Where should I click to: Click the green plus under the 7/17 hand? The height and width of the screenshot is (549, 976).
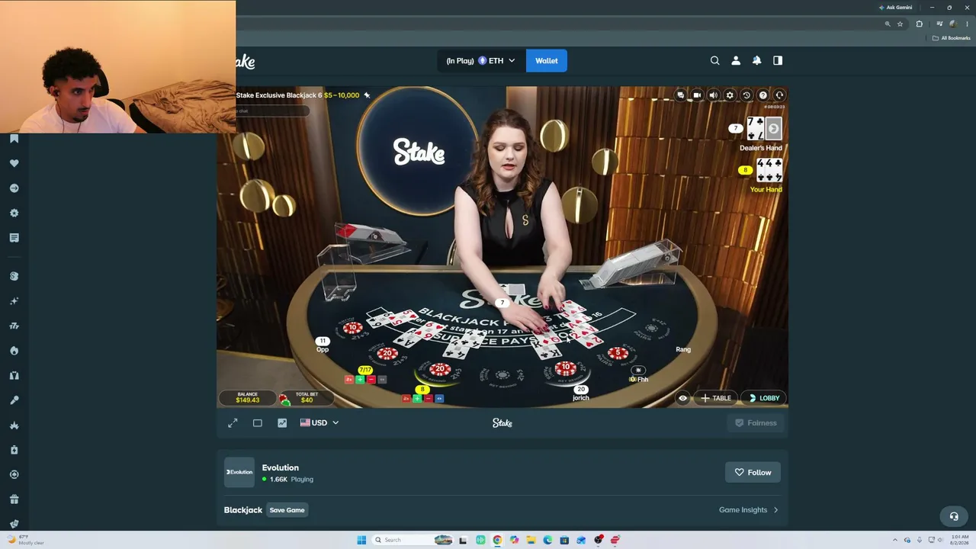tap(360, 379)
